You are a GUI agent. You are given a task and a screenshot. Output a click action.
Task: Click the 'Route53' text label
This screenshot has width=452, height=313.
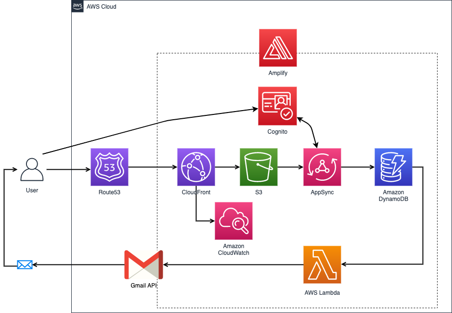[110, 192]
